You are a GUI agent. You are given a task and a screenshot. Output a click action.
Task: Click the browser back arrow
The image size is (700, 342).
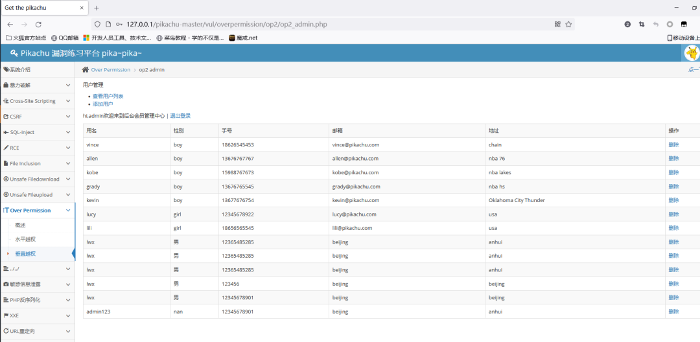[x=10, y=25]
